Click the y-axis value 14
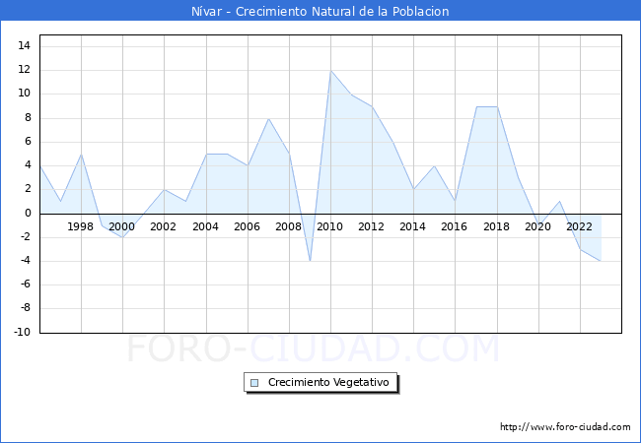Viewport: 641px width, 443px height. 24,45
